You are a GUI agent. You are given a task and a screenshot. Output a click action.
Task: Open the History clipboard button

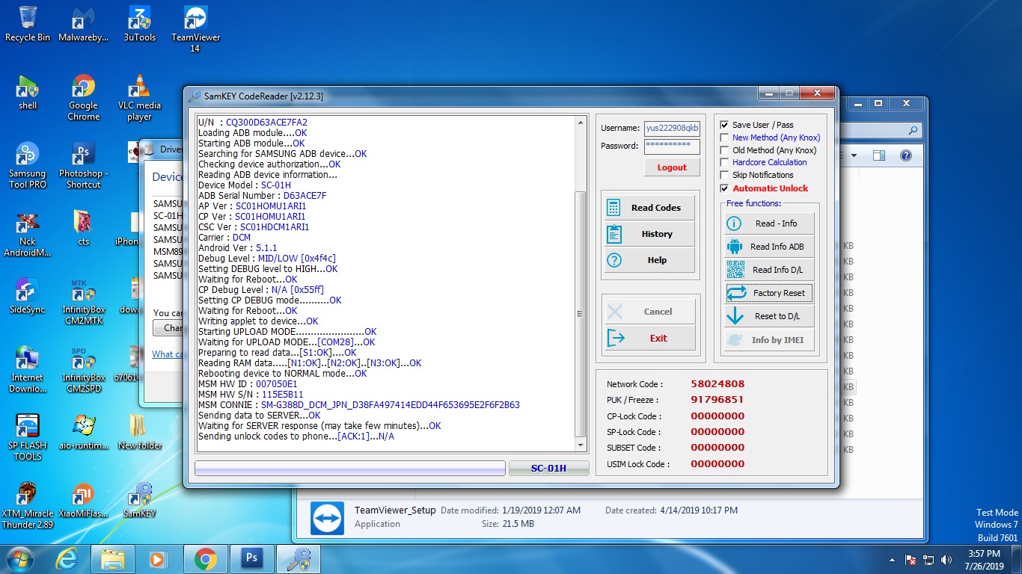tap(649, 234)
